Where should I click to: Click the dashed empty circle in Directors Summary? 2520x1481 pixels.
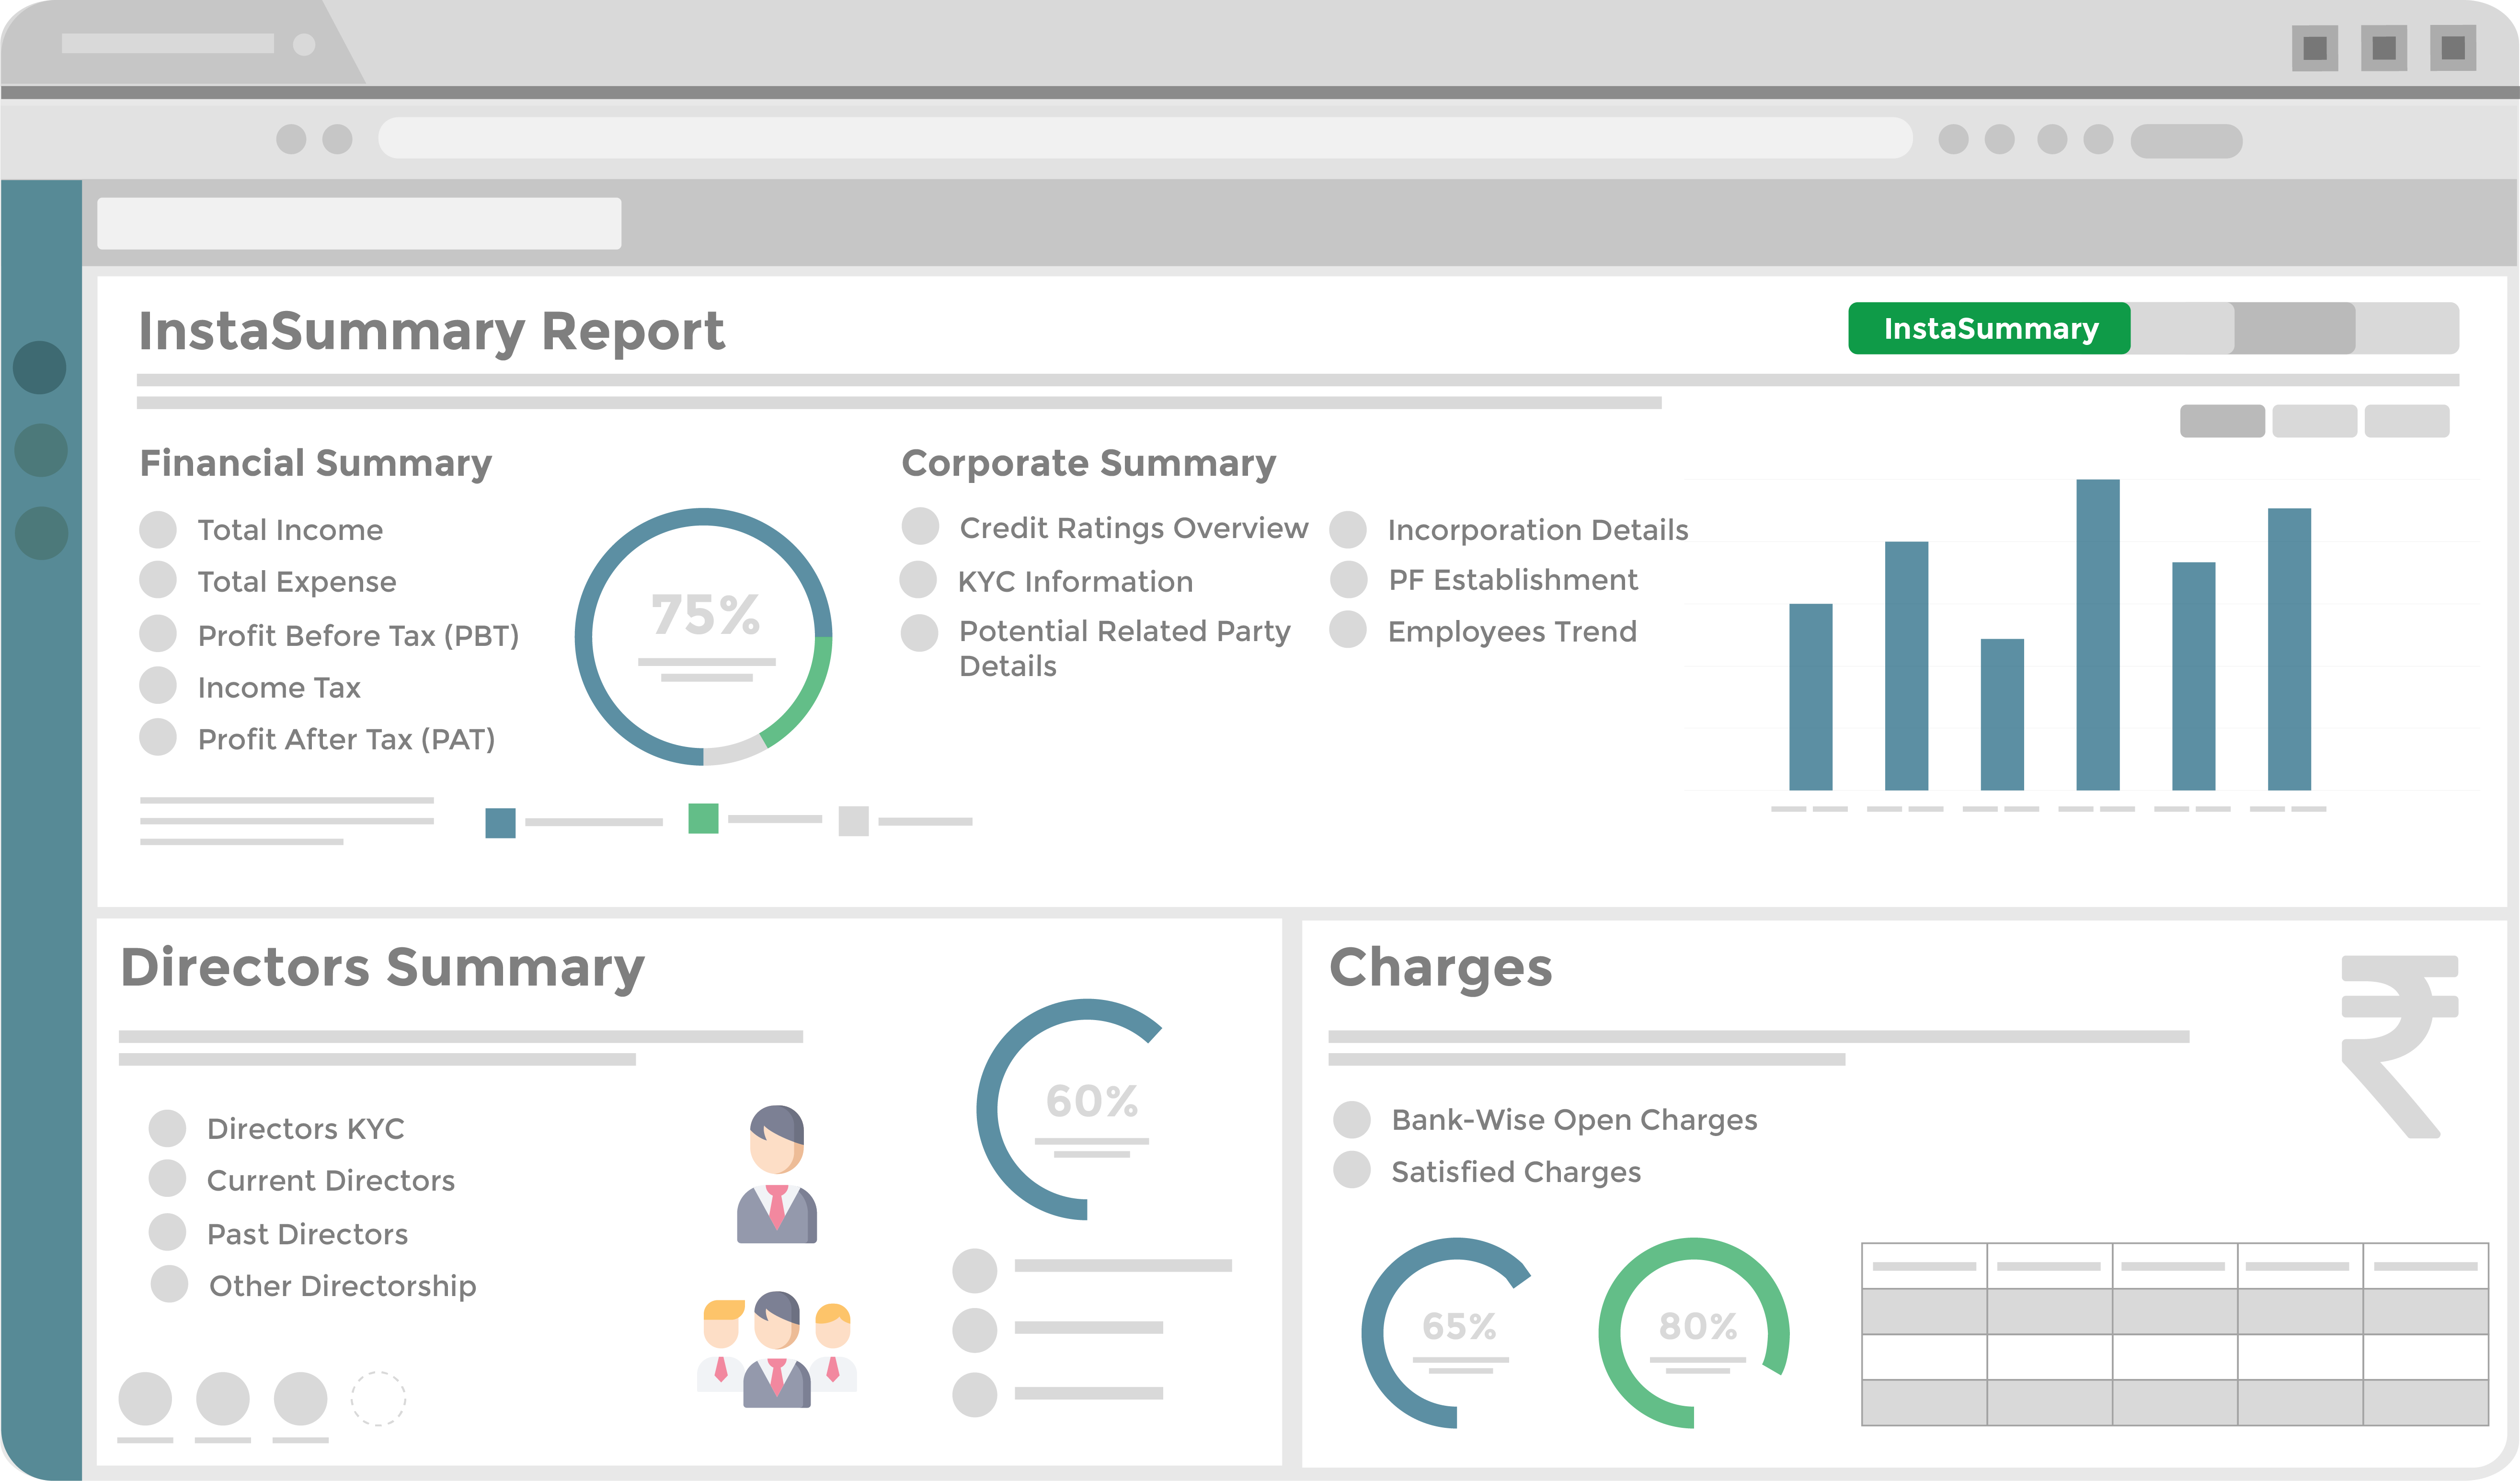pos(378,1398)
